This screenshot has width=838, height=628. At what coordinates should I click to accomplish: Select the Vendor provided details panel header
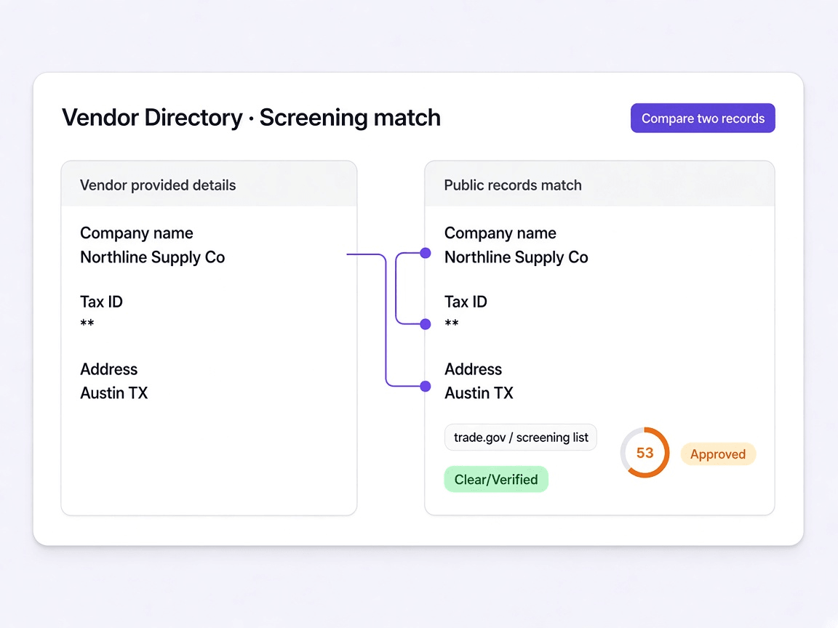209,184
